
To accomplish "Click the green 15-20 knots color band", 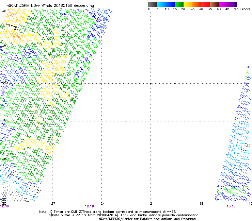I will [179, 4].
